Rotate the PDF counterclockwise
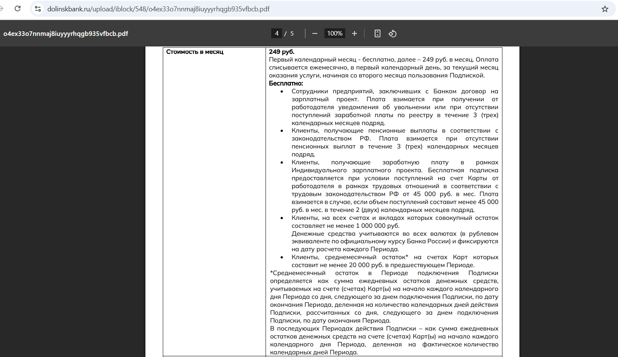This screenshot has height=357, width=618. point(392,34)
